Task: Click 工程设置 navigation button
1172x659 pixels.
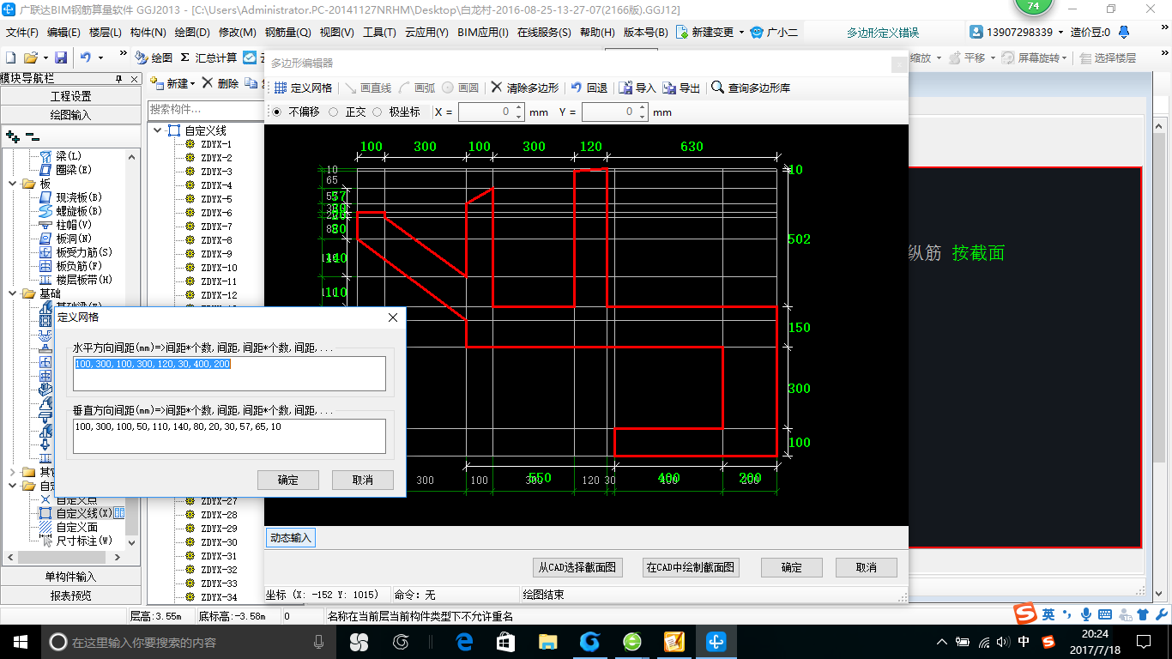Action: pyautogui.click(x=70, y=96)
